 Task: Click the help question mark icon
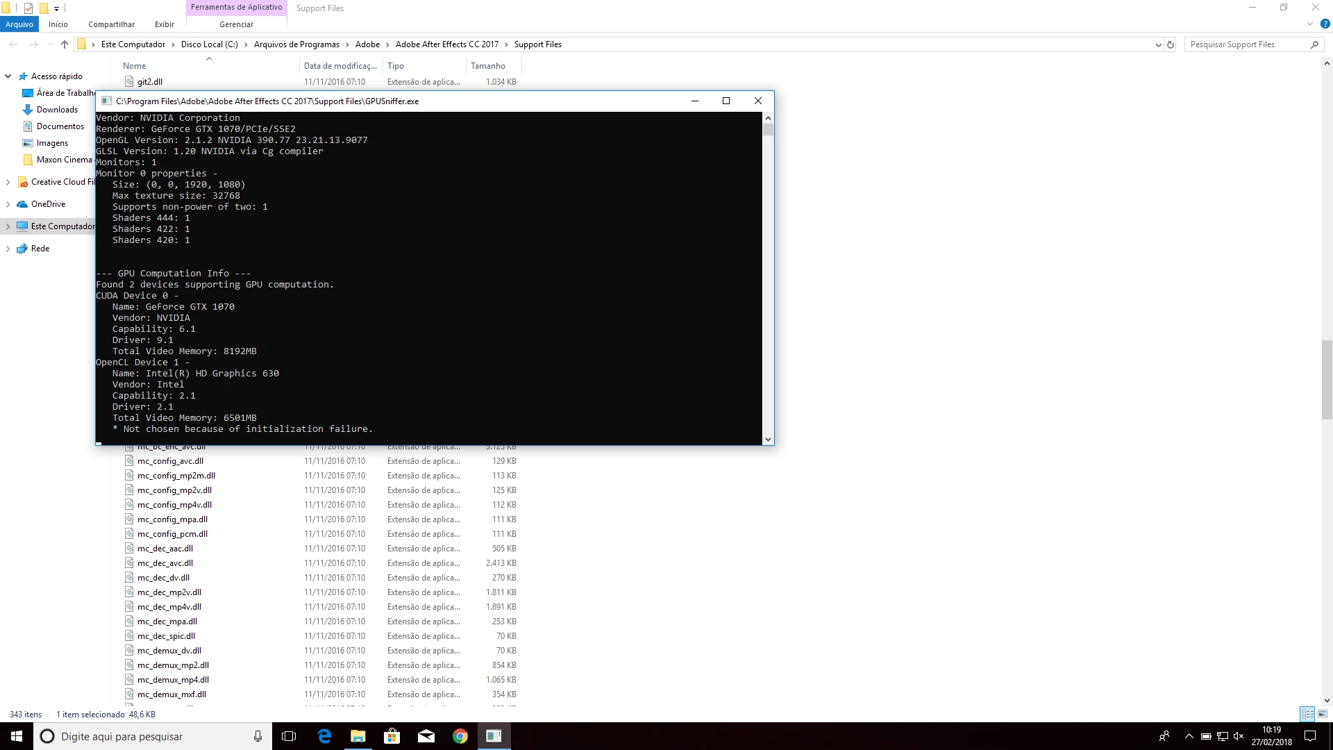[1325, 24]
